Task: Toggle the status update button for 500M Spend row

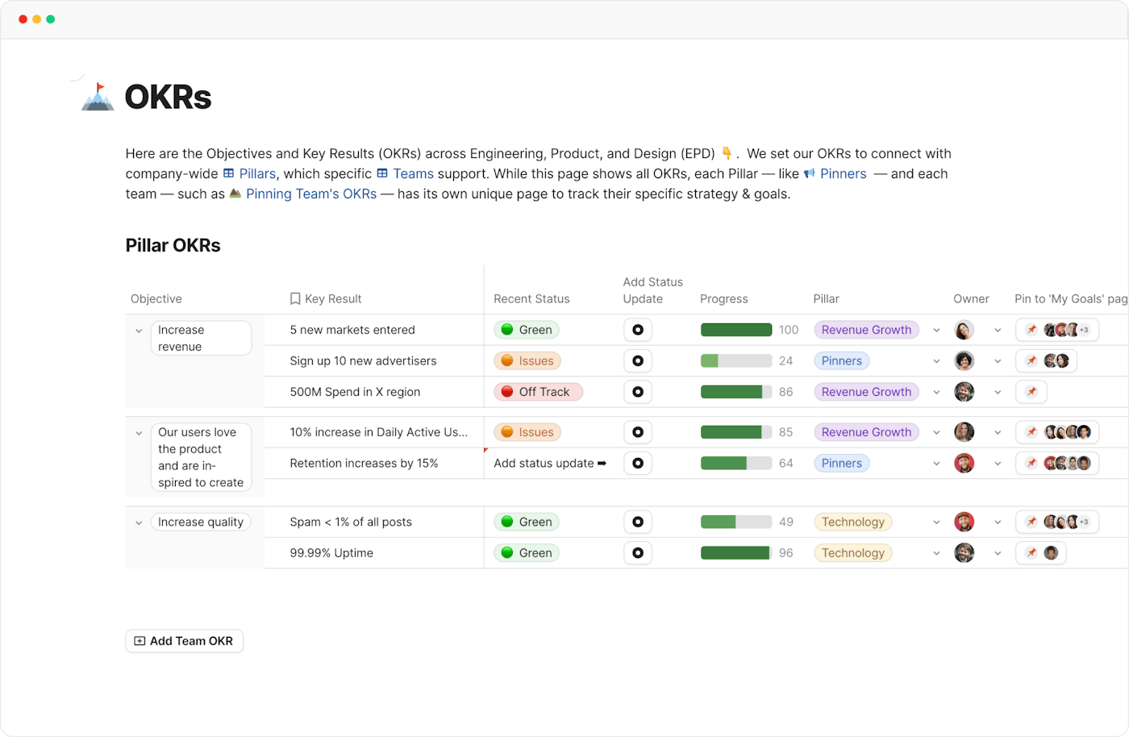Action: coord(637,392)
